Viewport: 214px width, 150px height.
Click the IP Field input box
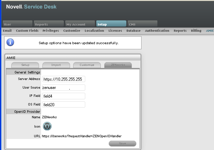click(64, 96)
